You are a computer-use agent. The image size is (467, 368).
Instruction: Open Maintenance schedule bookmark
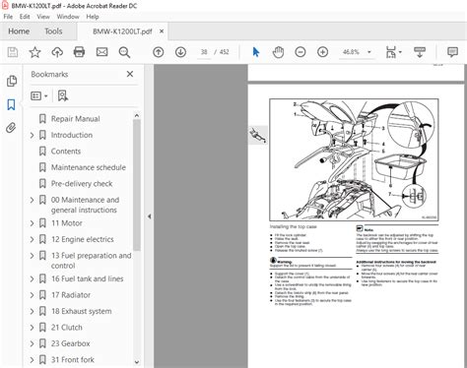[x=89, y=167]
